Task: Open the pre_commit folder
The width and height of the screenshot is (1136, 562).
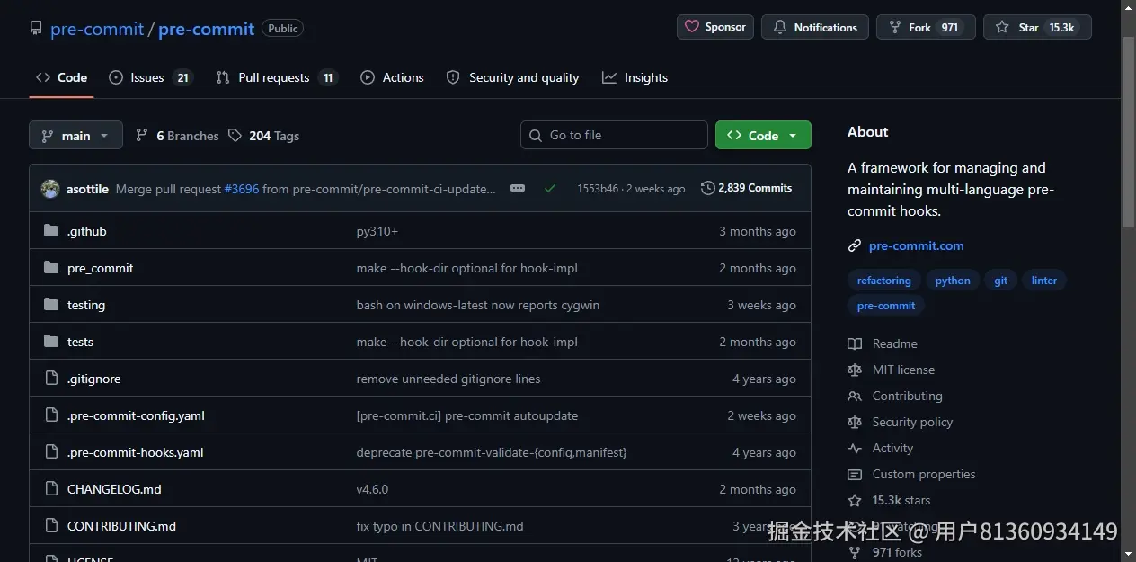Action: click(101, 268)
